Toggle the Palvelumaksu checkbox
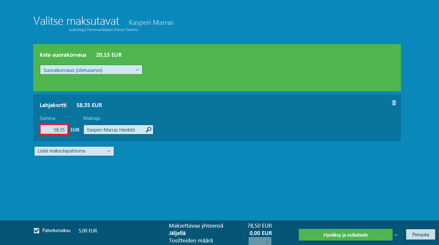The image size is (439, 245). 37,230
